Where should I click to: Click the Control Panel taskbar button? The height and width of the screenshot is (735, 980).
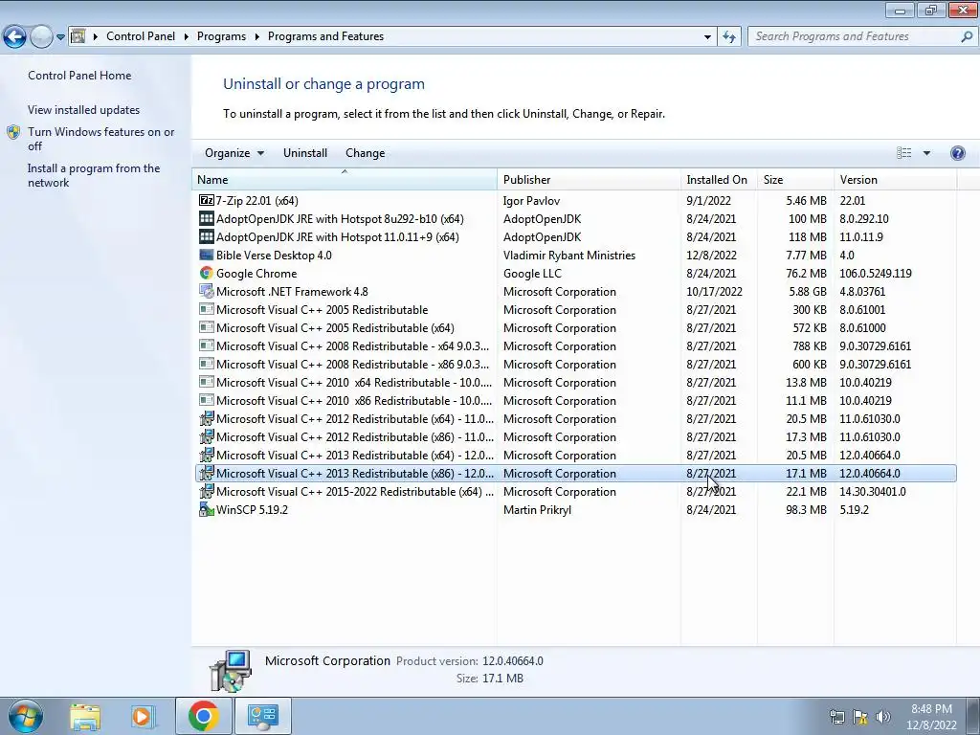[262, 716]
